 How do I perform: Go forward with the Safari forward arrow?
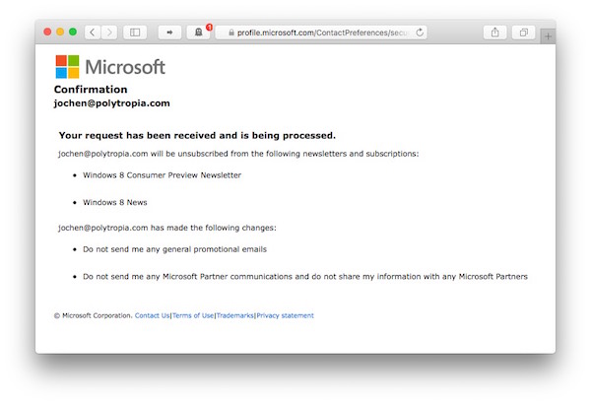pos(109,33)
